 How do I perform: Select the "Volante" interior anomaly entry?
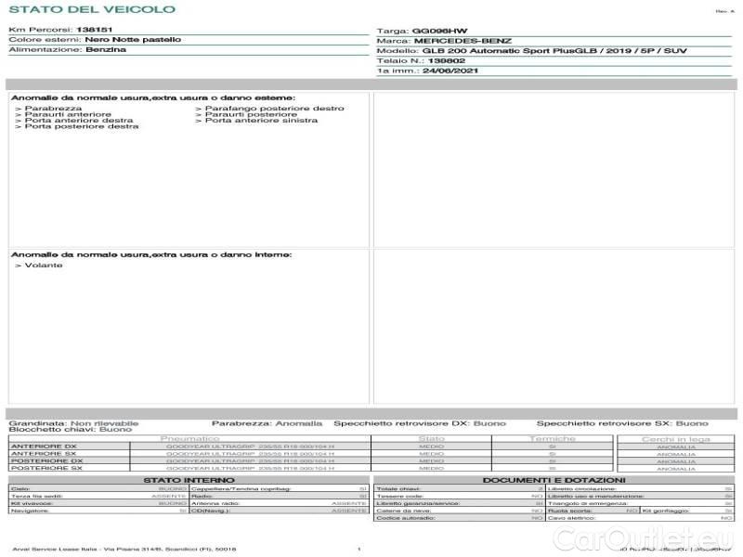pyautogui.click(x=44, y=266)
